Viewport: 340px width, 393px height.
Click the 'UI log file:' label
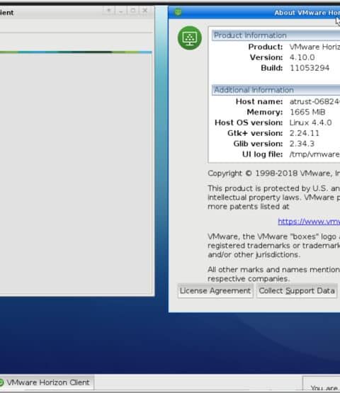point(263,154)
